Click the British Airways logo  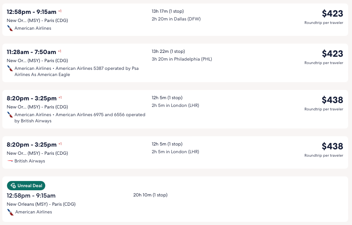point(10,161)
